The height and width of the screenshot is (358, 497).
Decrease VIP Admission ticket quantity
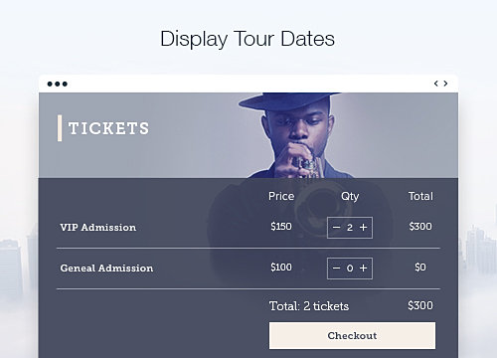336,228
